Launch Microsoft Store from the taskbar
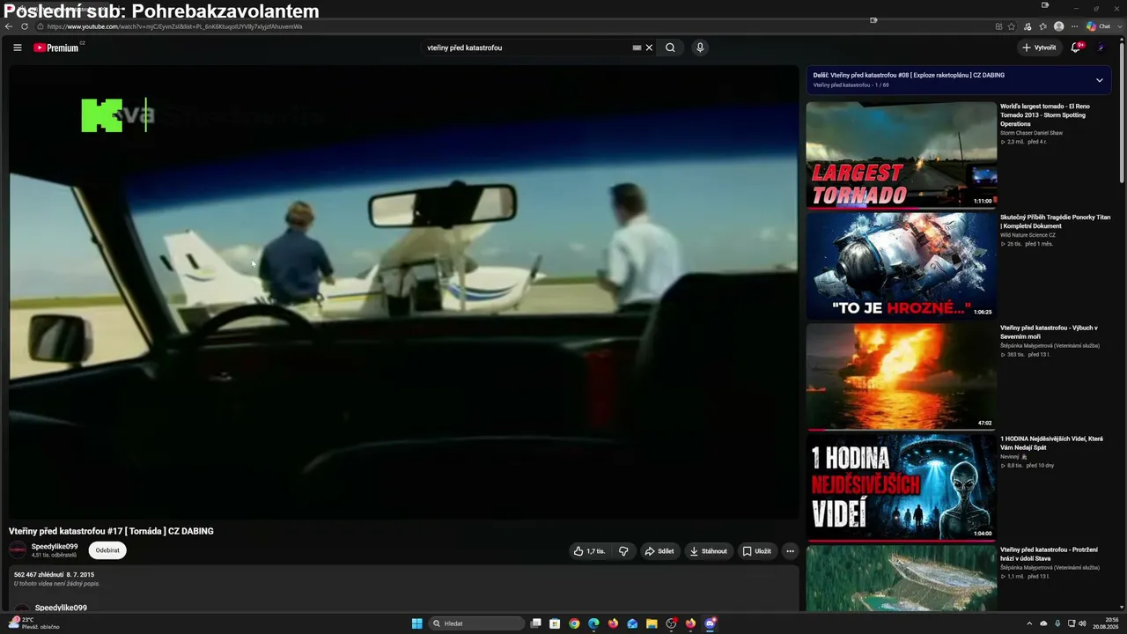 [555, 623]
